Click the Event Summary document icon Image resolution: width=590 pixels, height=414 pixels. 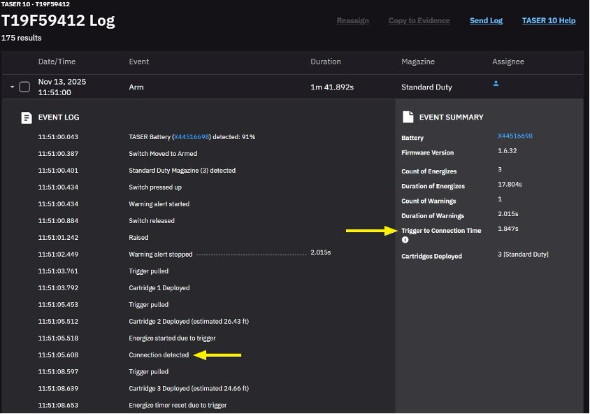point(408,117)
